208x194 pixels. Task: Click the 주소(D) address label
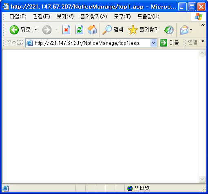[15, 42]
